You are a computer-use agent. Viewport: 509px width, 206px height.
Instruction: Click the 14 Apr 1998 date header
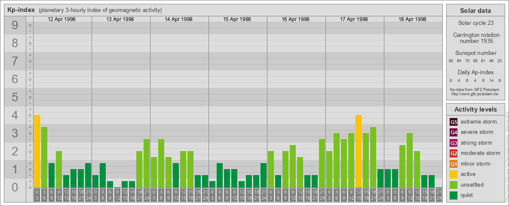[178, 19]
